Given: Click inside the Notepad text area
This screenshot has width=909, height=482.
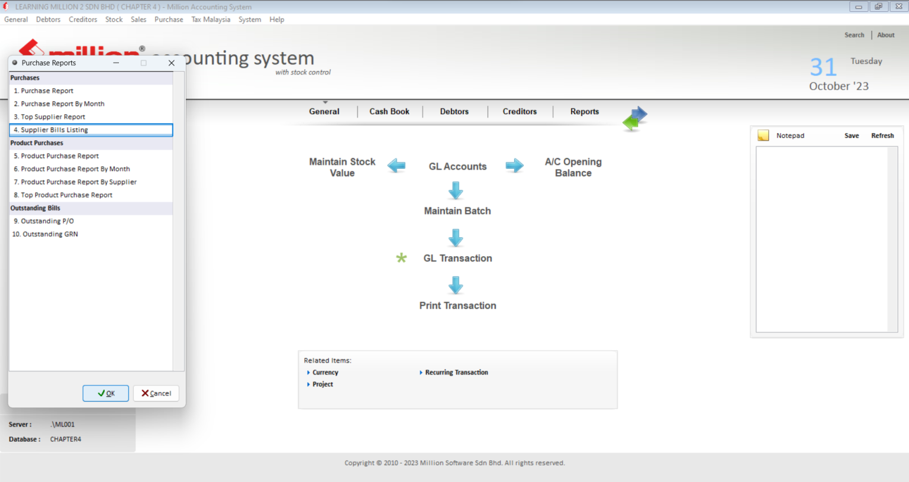Looking at the screenshot, I should click(x=822, y=239).
